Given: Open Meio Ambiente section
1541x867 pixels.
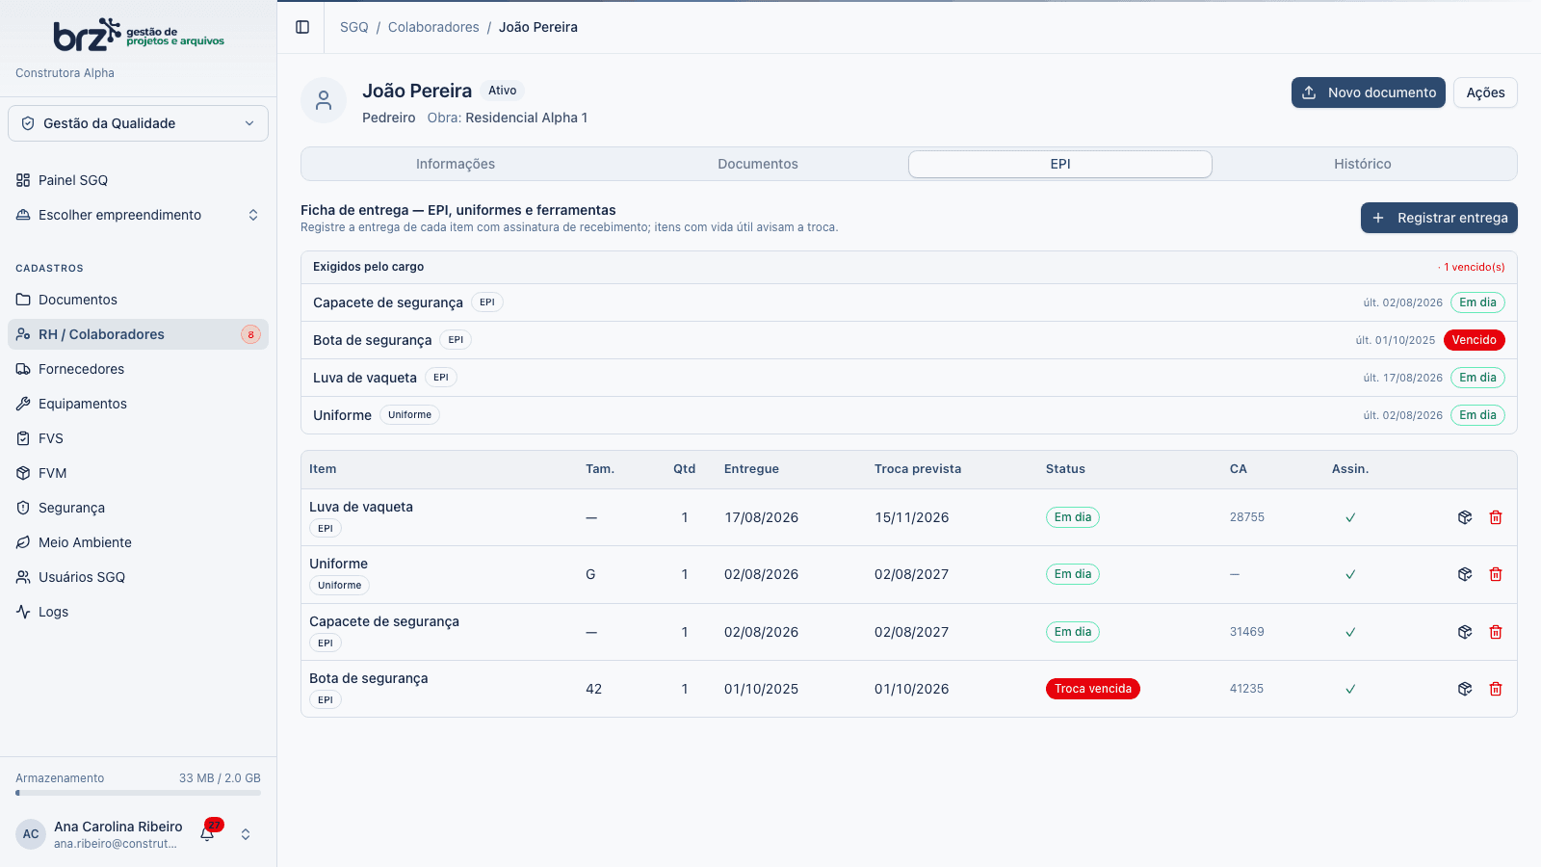Looking at the screenshot, I should 138,542.
